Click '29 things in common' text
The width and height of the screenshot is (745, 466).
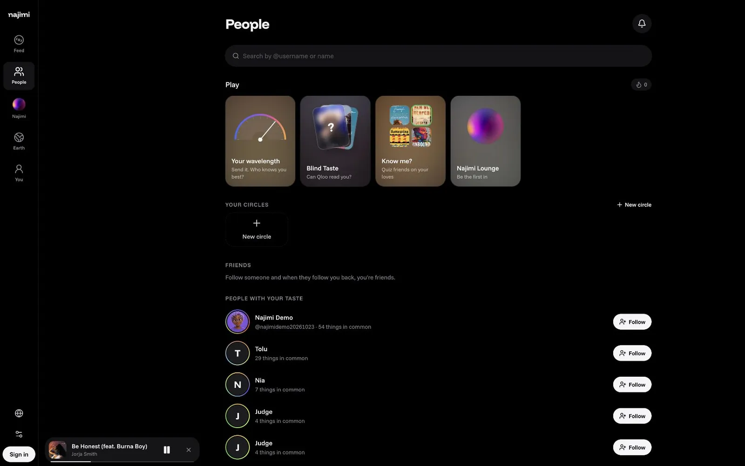point(281,358)
